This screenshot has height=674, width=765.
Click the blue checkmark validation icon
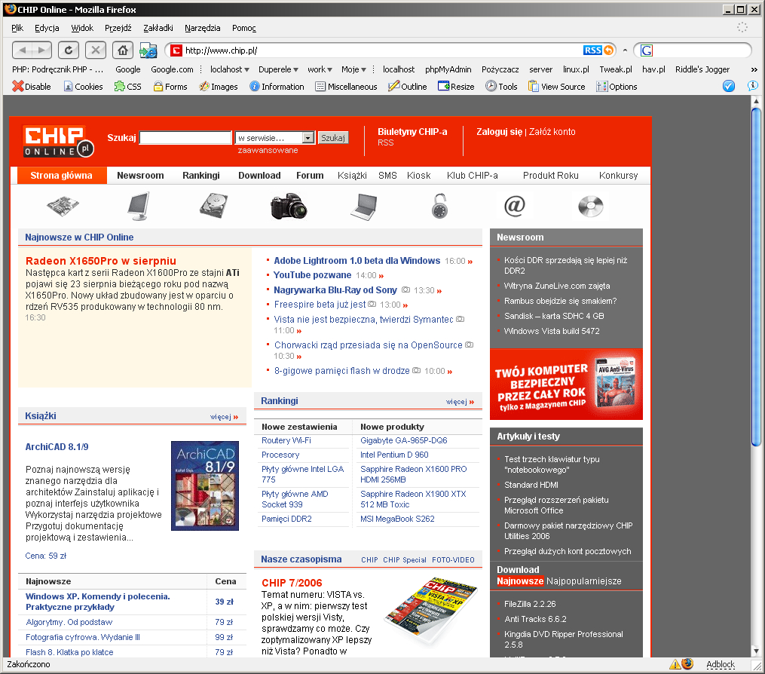point(728,87)
